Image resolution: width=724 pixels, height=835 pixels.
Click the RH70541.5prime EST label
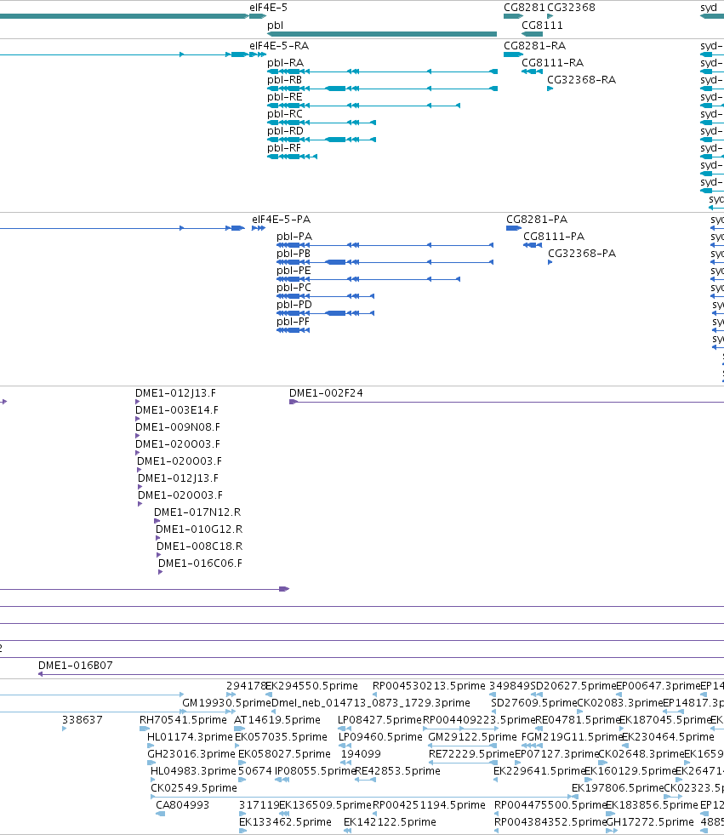click(x=183, y=720)
